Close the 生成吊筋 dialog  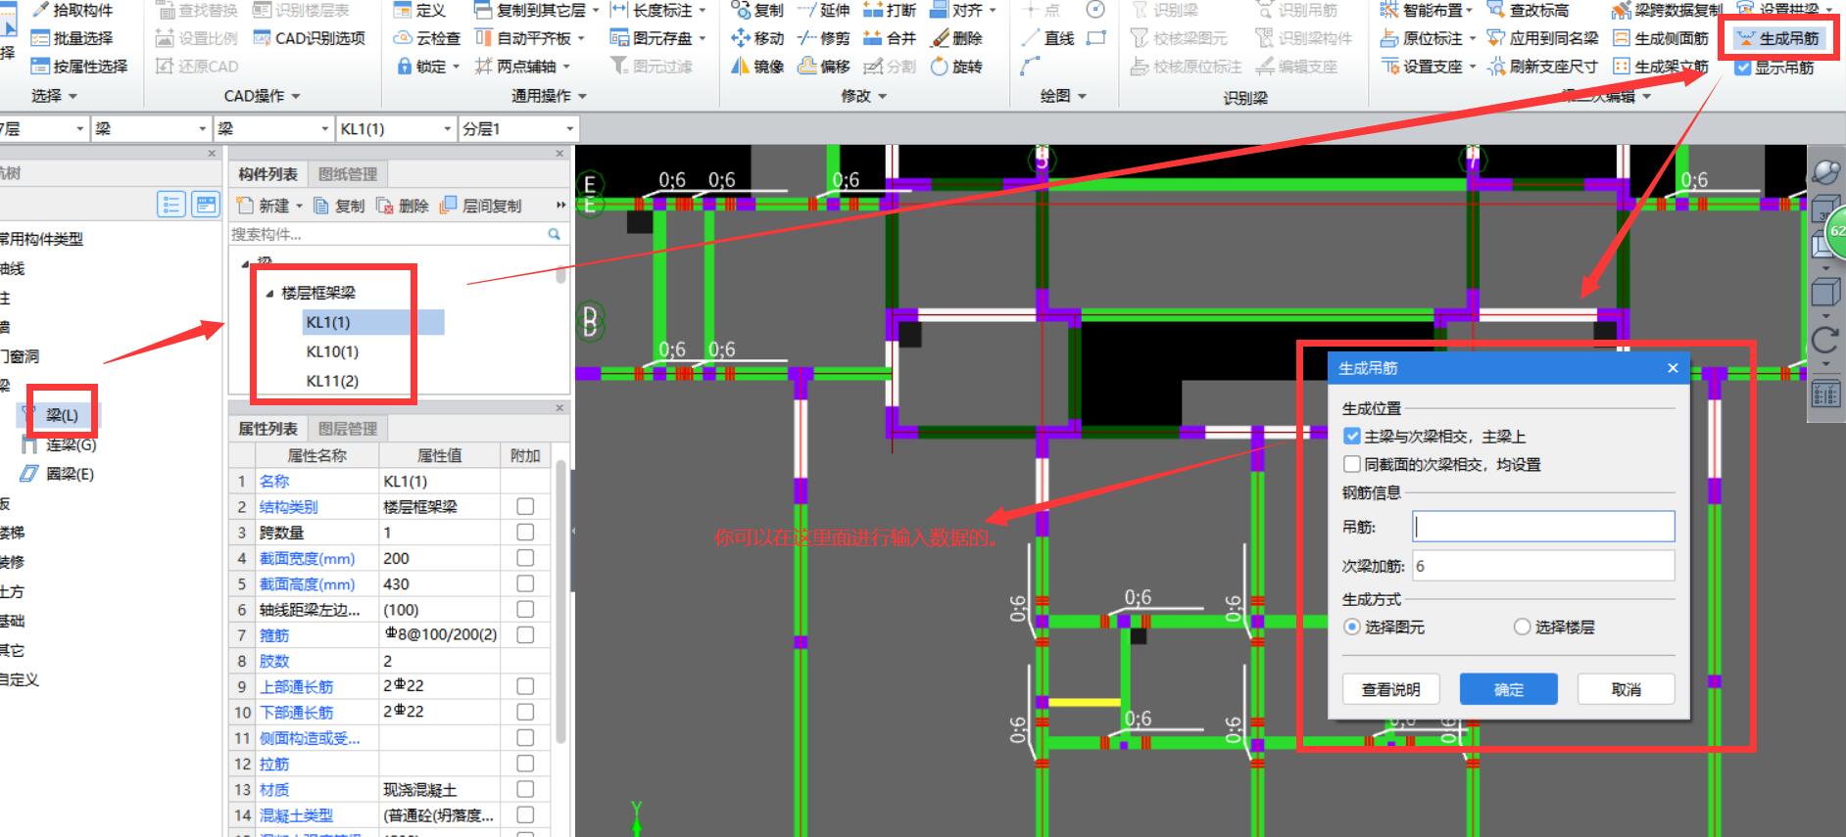point(1673,368)
